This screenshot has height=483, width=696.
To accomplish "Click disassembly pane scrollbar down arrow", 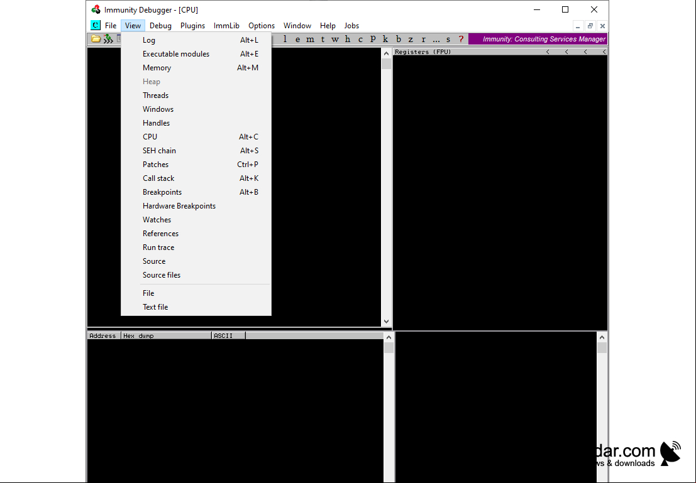I will point(386,322).
